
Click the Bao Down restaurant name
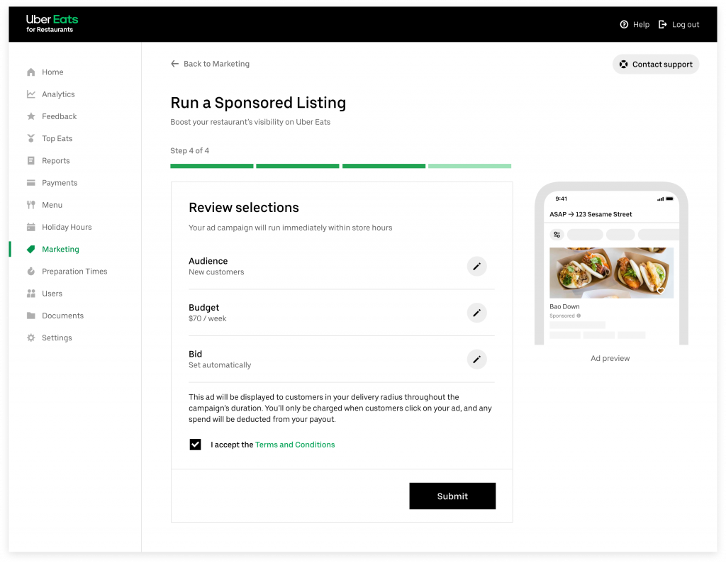click(564, 306)
